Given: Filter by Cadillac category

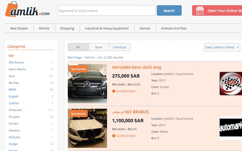Looking at the screenshot, I should 14,103.
